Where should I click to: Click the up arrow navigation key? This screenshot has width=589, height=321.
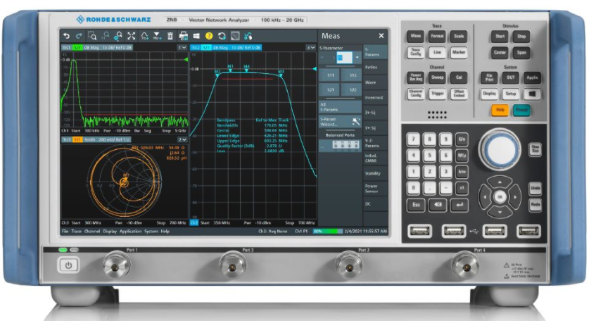[x=500, y=182]
